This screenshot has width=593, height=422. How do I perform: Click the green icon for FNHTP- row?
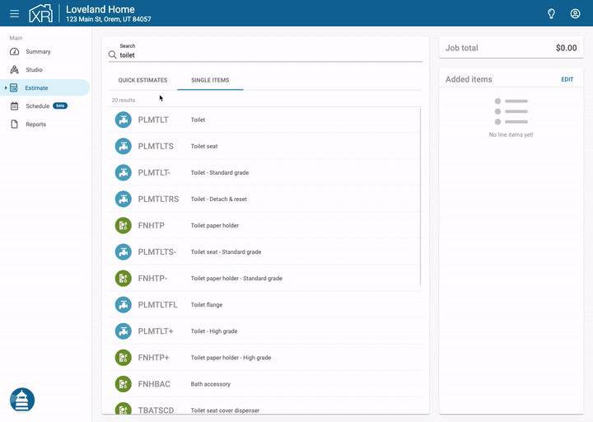point(124,279)
